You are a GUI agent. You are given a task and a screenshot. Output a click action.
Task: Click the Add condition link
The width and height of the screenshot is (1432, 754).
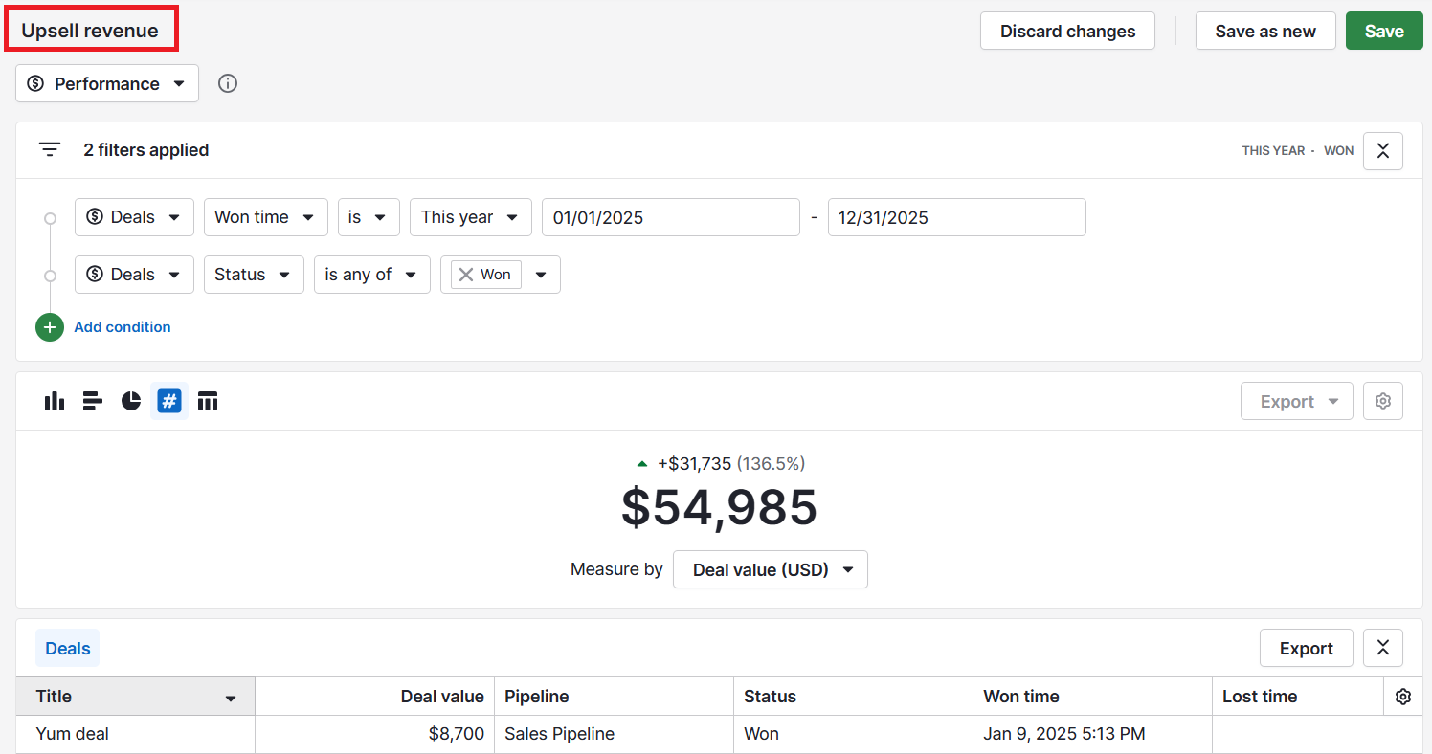point(123,327)
